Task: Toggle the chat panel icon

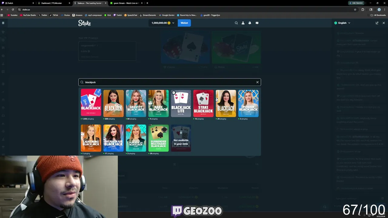Action: pyautogui.click(x=257, y=23)
